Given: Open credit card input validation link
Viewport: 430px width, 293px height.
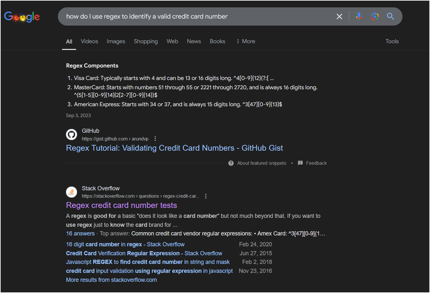Looking at the screenshot, I should click(149, 271).
